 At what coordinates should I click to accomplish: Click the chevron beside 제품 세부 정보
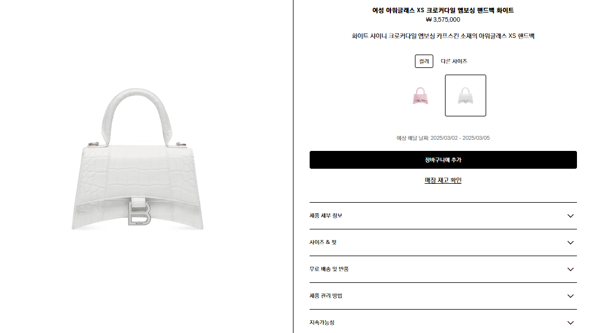point(570,216)
